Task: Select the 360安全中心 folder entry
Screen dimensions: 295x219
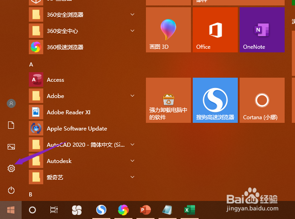Action: pos(83,31)
